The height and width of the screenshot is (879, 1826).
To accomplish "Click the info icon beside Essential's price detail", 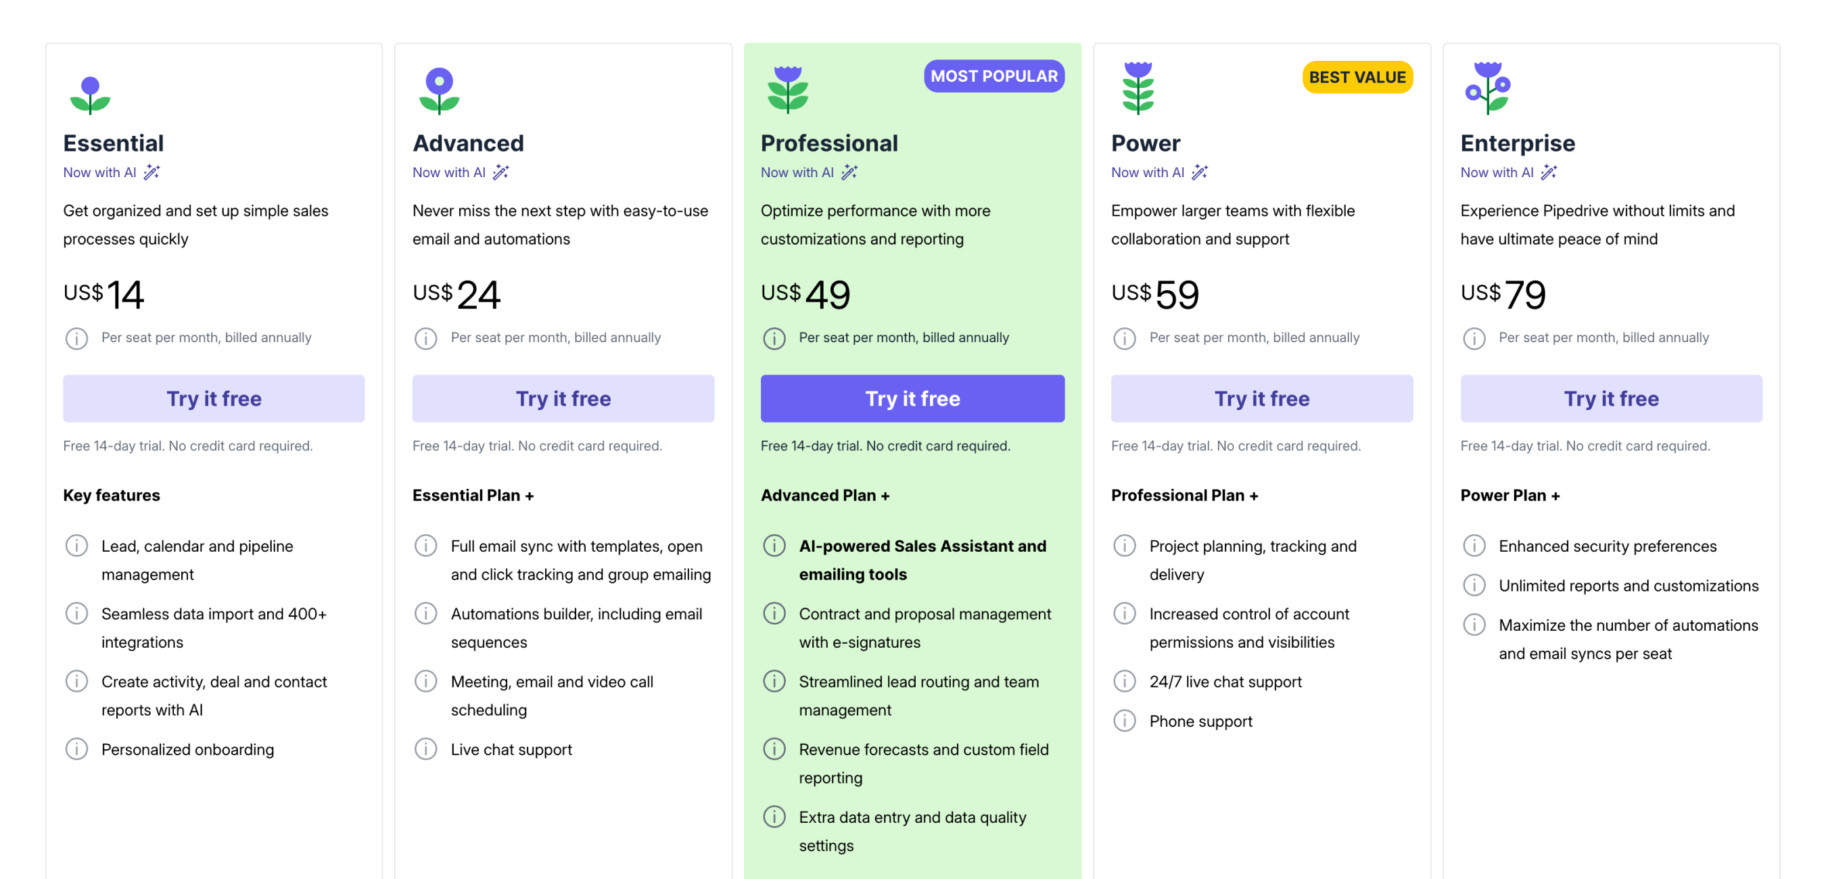I will click(76, 338).
